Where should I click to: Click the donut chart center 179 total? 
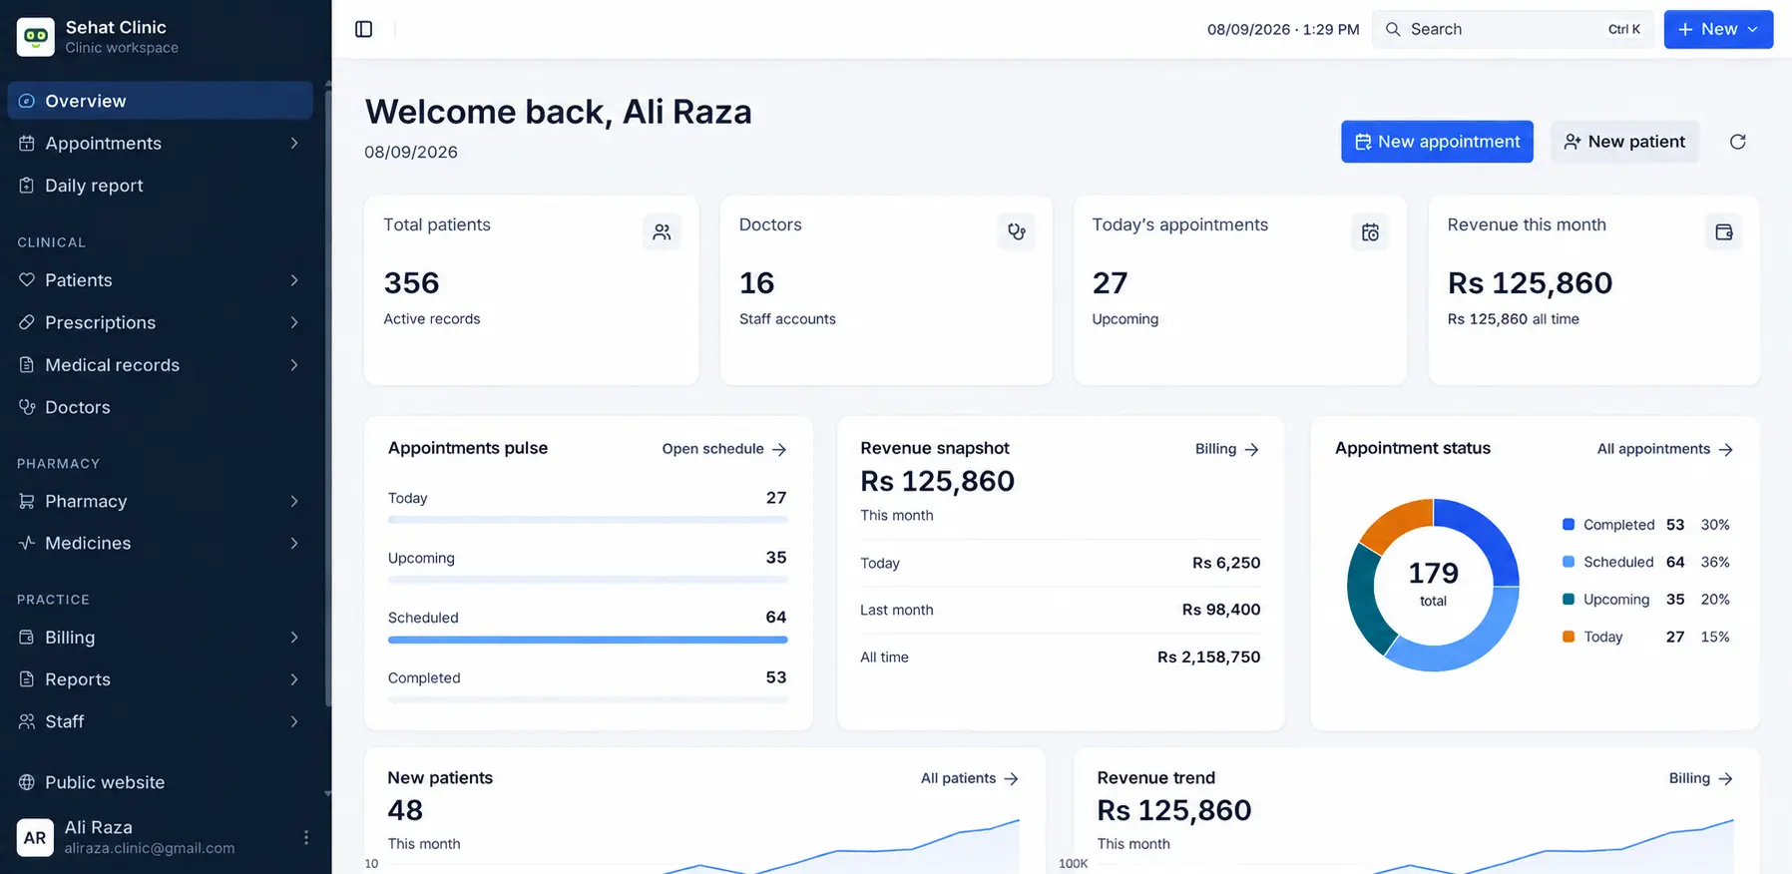[1433, 584]
